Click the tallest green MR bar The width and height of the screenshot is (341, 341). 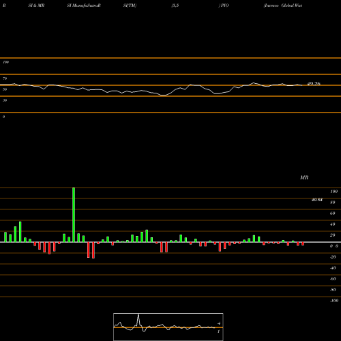point(74,215)
